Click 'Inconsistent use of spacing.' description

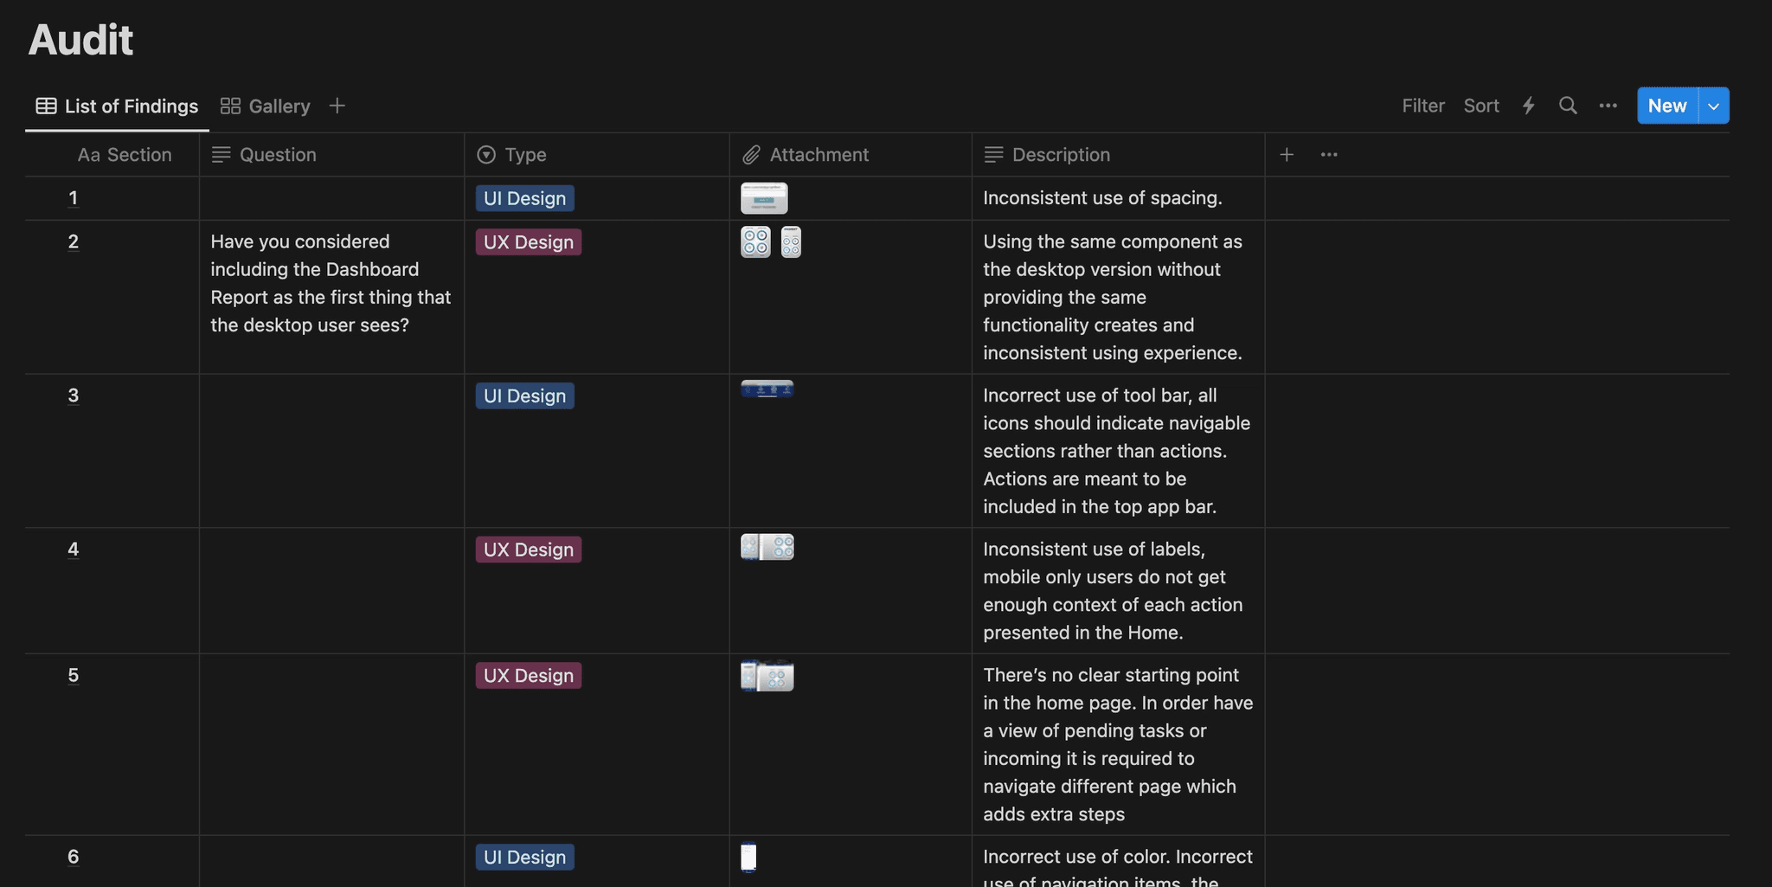(1102, 198)
